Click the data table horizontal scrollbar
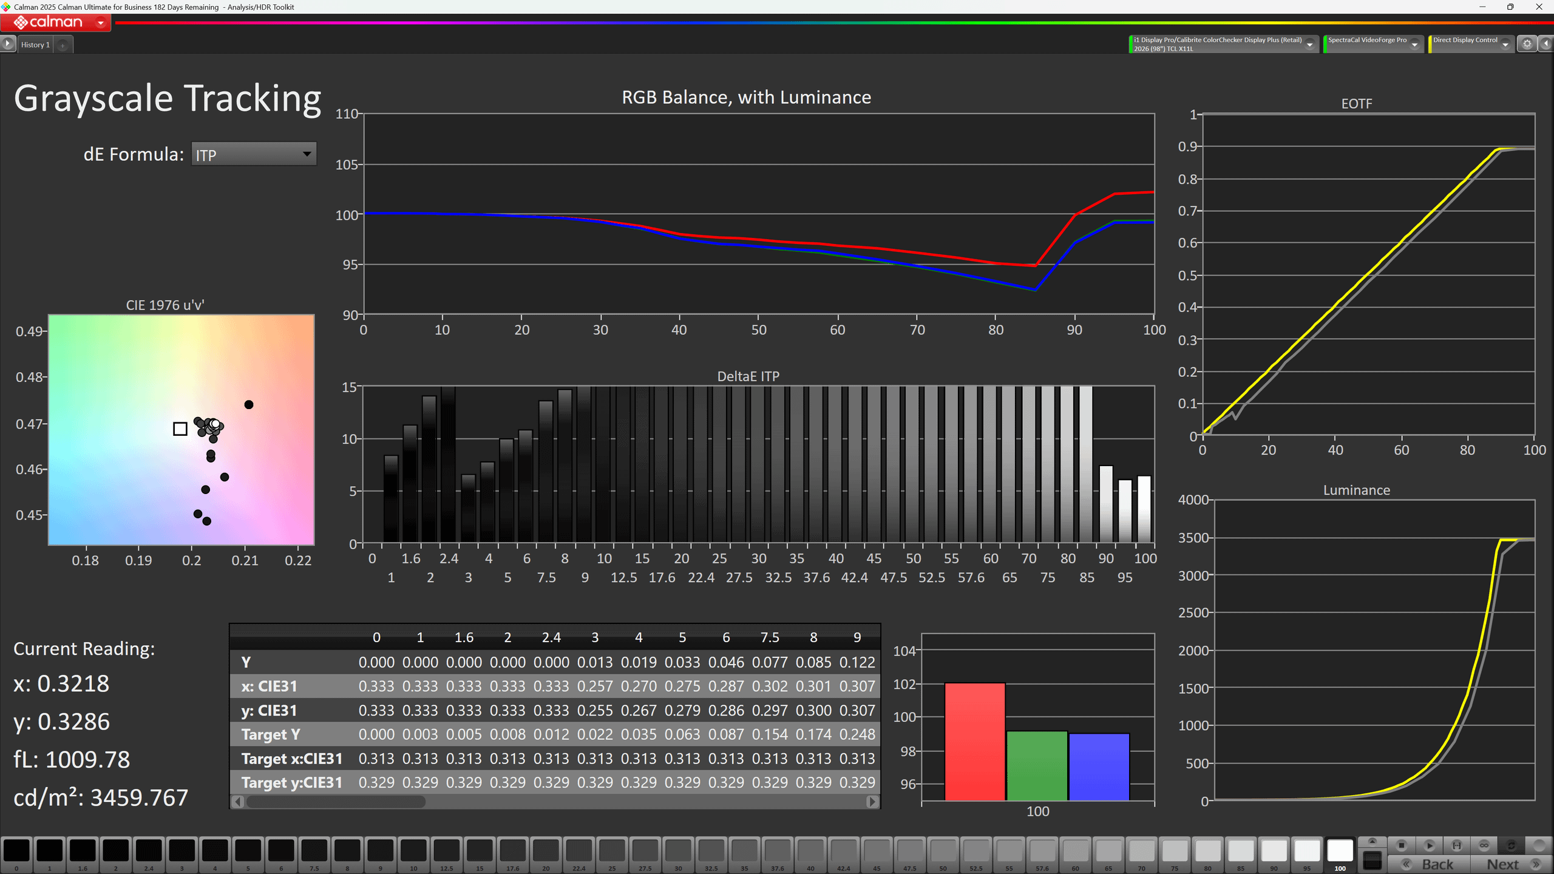This screenshot has height=874, width=1554. tap(335, 802)
